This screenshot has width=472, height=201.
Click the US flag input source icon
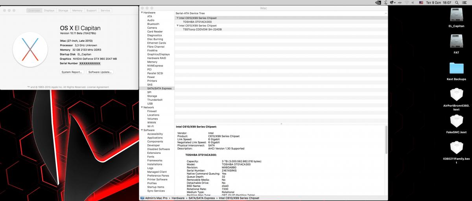click(x=421, y=2)
